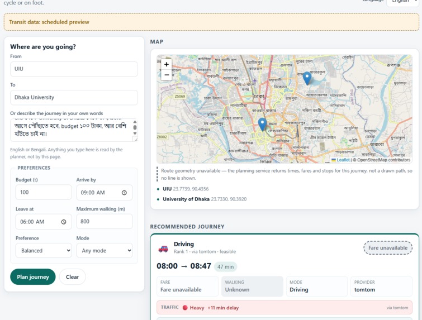
Task: Click the Dhaka University destination map pin
Action: click(x=262, y=125)
